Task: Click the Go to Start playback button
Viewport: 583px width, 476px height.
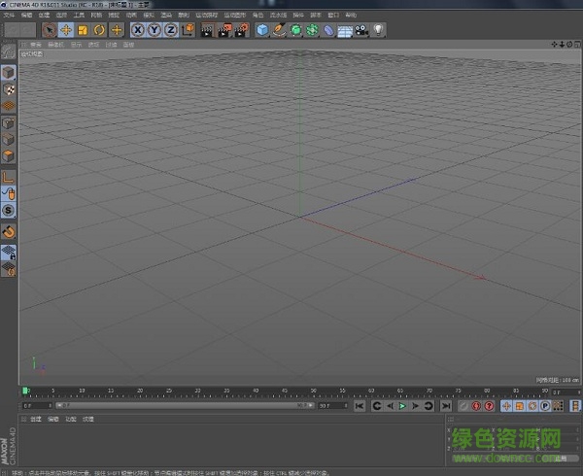Action: click(x=360, y=406)
